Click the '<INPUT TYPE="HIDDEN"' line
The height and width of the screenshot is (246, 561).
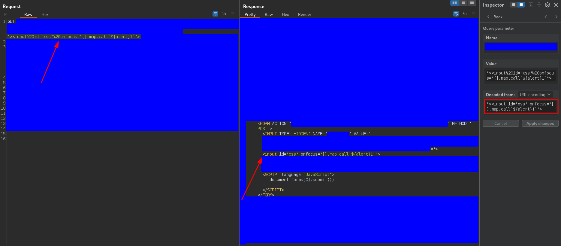(x=316, y=134)
